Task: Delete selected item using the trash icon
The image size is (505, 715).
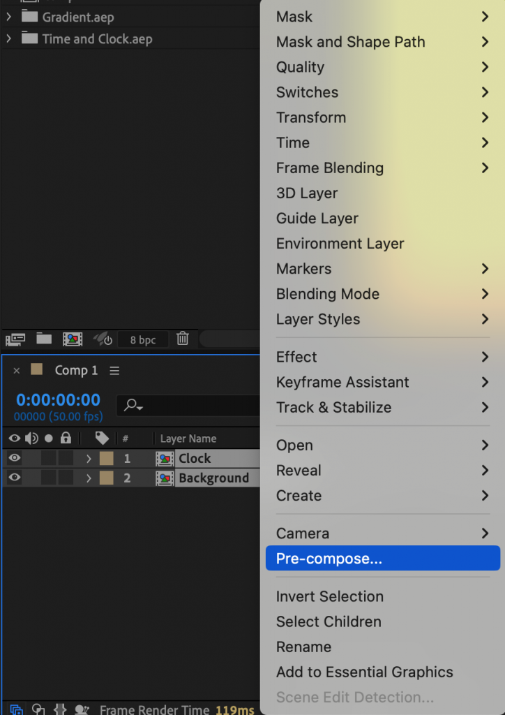Action: pyautogui.click(x=182, y=339)
